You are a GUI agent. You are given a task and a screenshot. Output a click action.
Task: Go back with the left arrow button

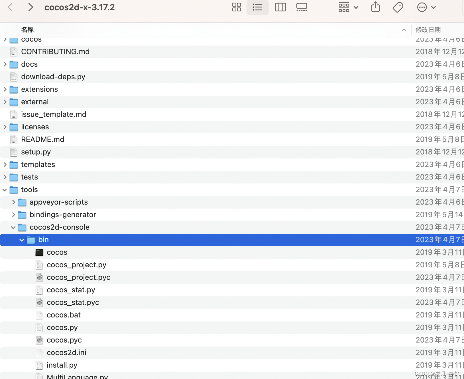pyautogui.click(x=11, y=7)
